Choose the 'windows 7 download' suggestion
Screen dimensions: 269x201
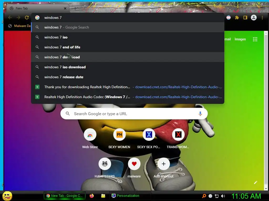pos(128,57)
